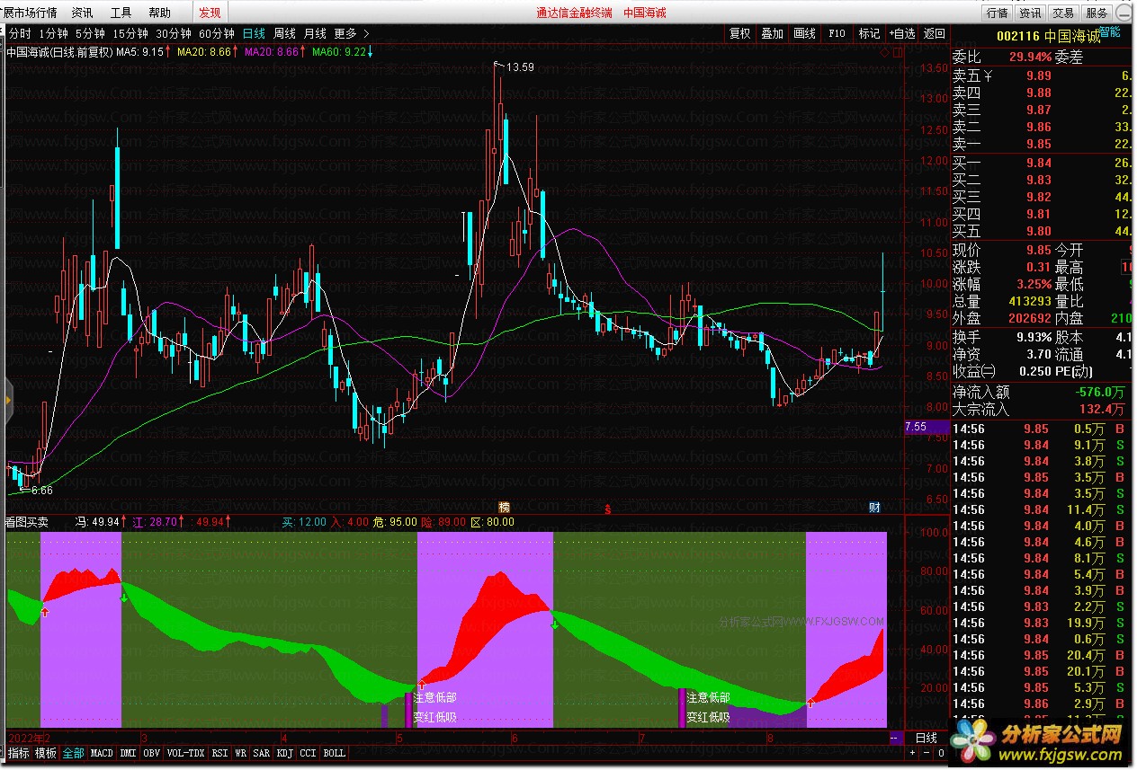Click the 指标 tab at bottom
This screenshot has height=770, width=1137.
point(18,753)
